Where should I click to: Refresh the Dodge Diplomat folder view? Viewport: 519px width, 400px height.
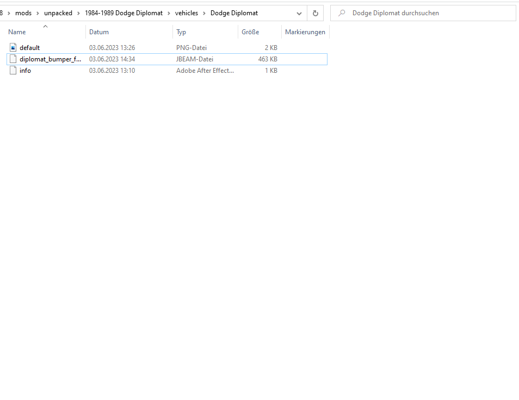pos(316,13)
